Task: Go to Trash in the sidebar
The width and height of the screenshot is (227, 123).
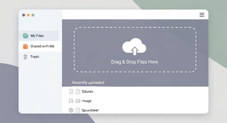Action: 40,57
